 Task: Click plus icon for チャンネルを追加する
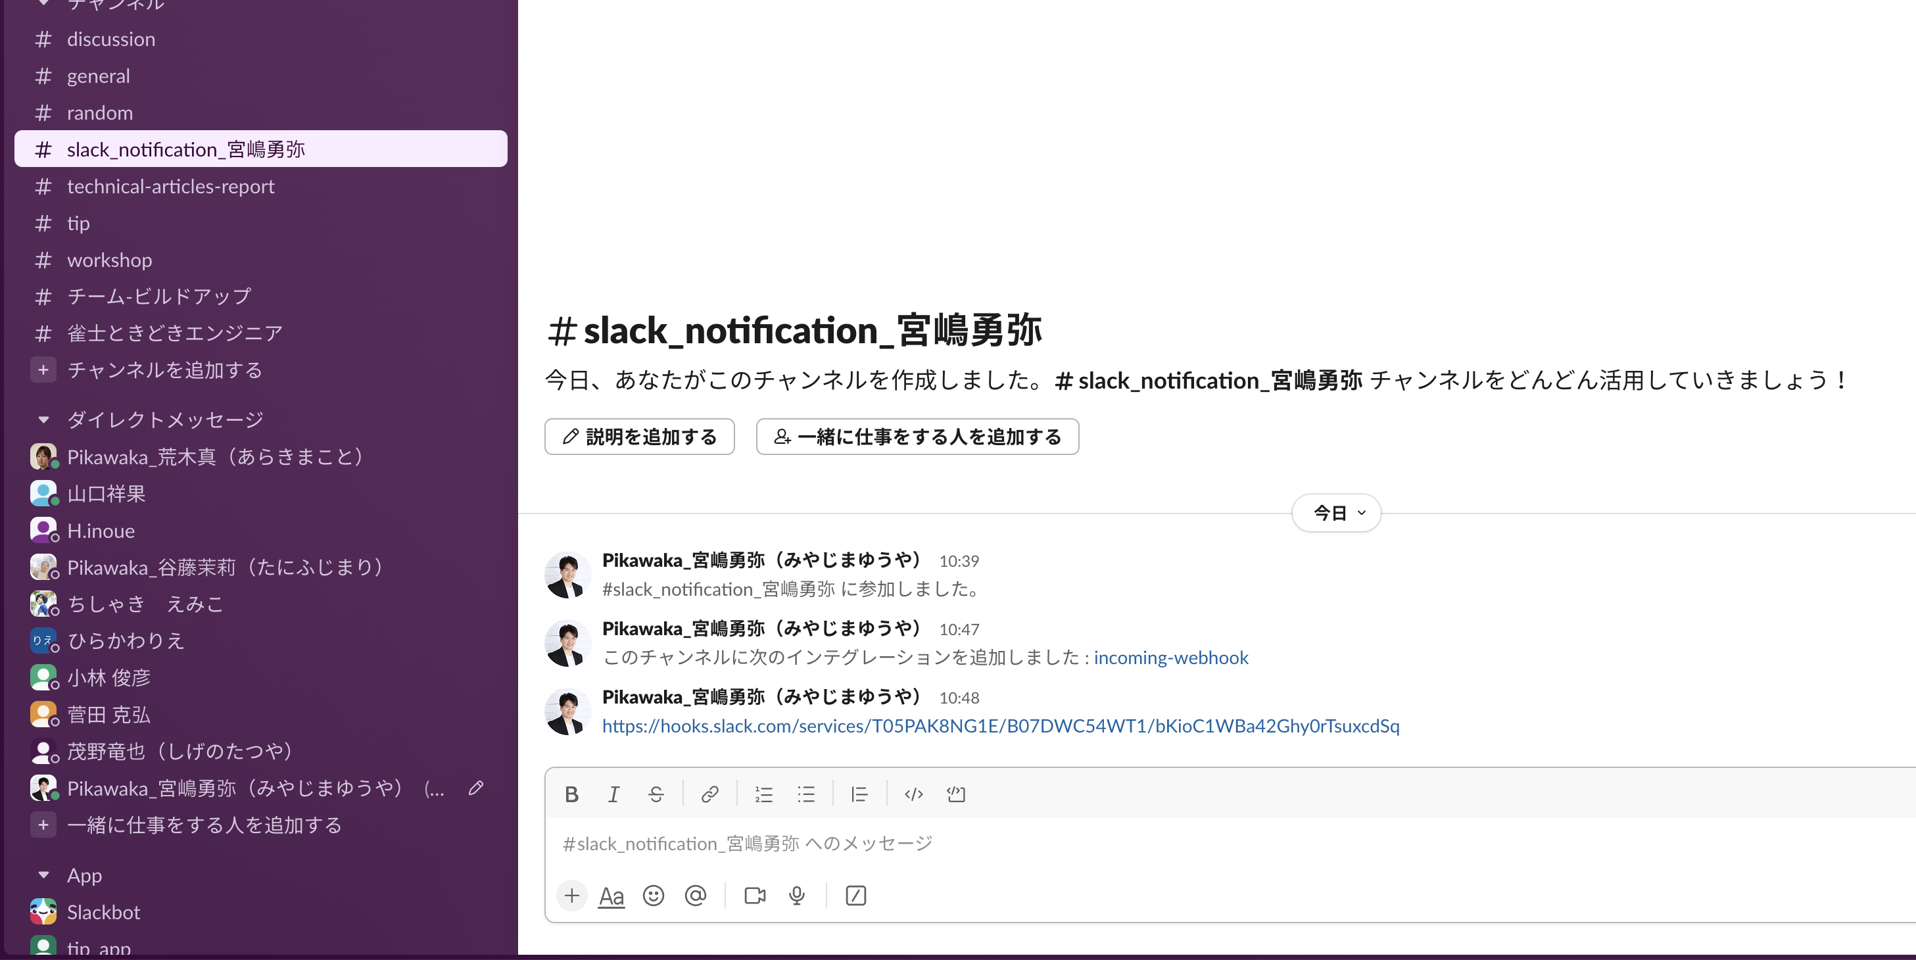coord(43,370)
